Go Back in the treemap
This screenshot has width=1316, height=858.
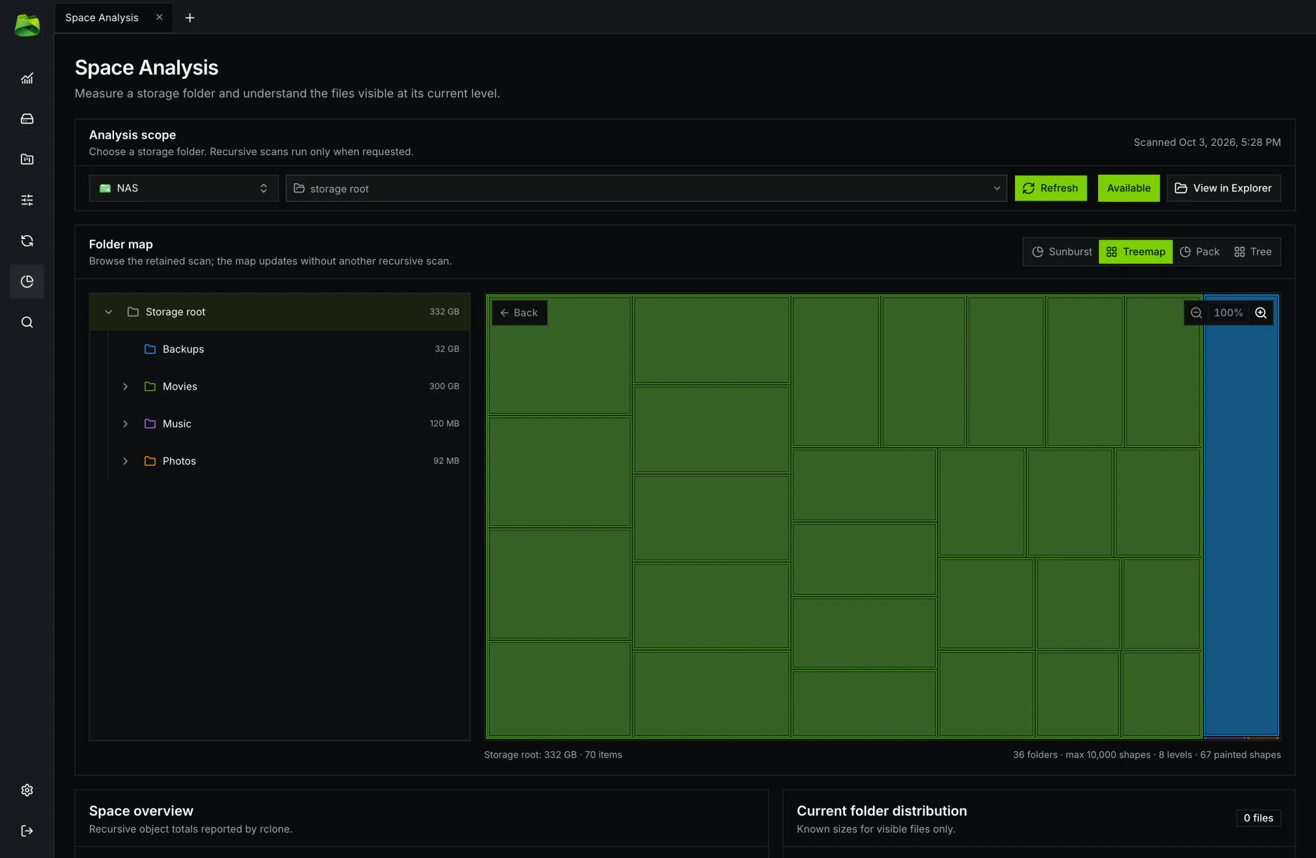[519, 313]
